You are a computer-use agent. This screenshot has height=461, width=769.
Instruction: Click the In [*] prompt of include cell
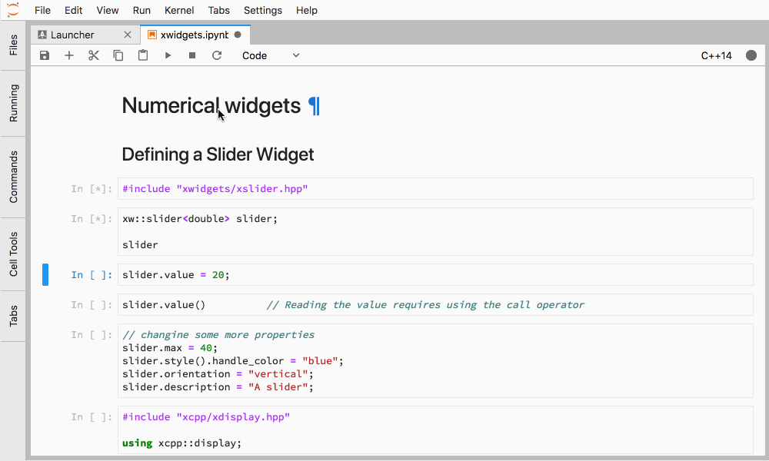tap(92, 188)
